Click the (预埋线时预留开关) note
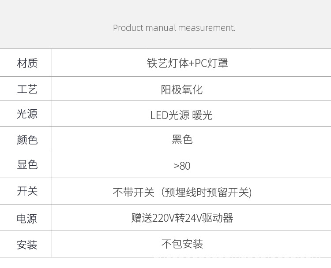The width and height of the screenshot is (331, 268). pos(206,192)
